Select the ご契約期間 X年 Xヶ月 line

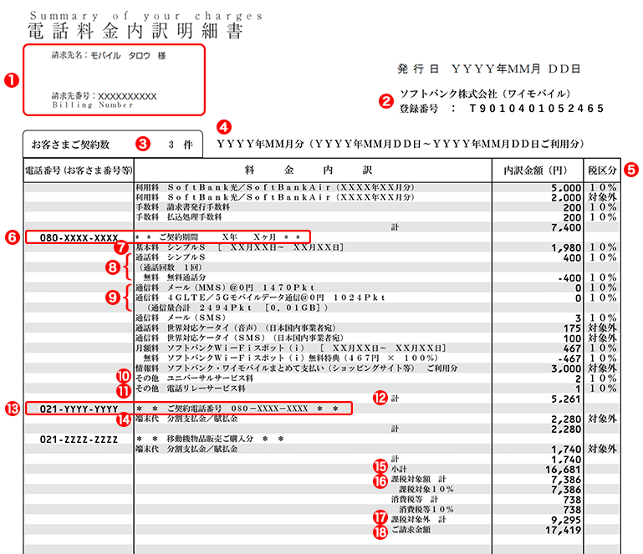click(217, 237)
